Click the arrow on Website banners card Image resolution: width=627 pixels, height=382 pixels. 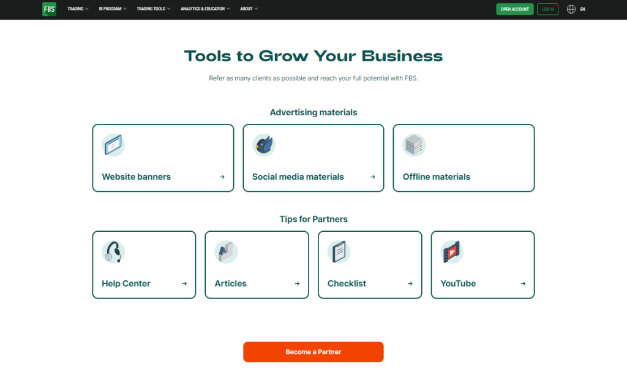click(222, 177)
